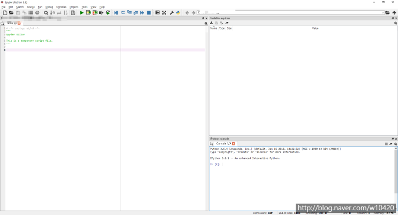The height and width of the screenshot is (215, 398).
Task: Start debugging with the Debug file icon
Action: pos(116,12)
